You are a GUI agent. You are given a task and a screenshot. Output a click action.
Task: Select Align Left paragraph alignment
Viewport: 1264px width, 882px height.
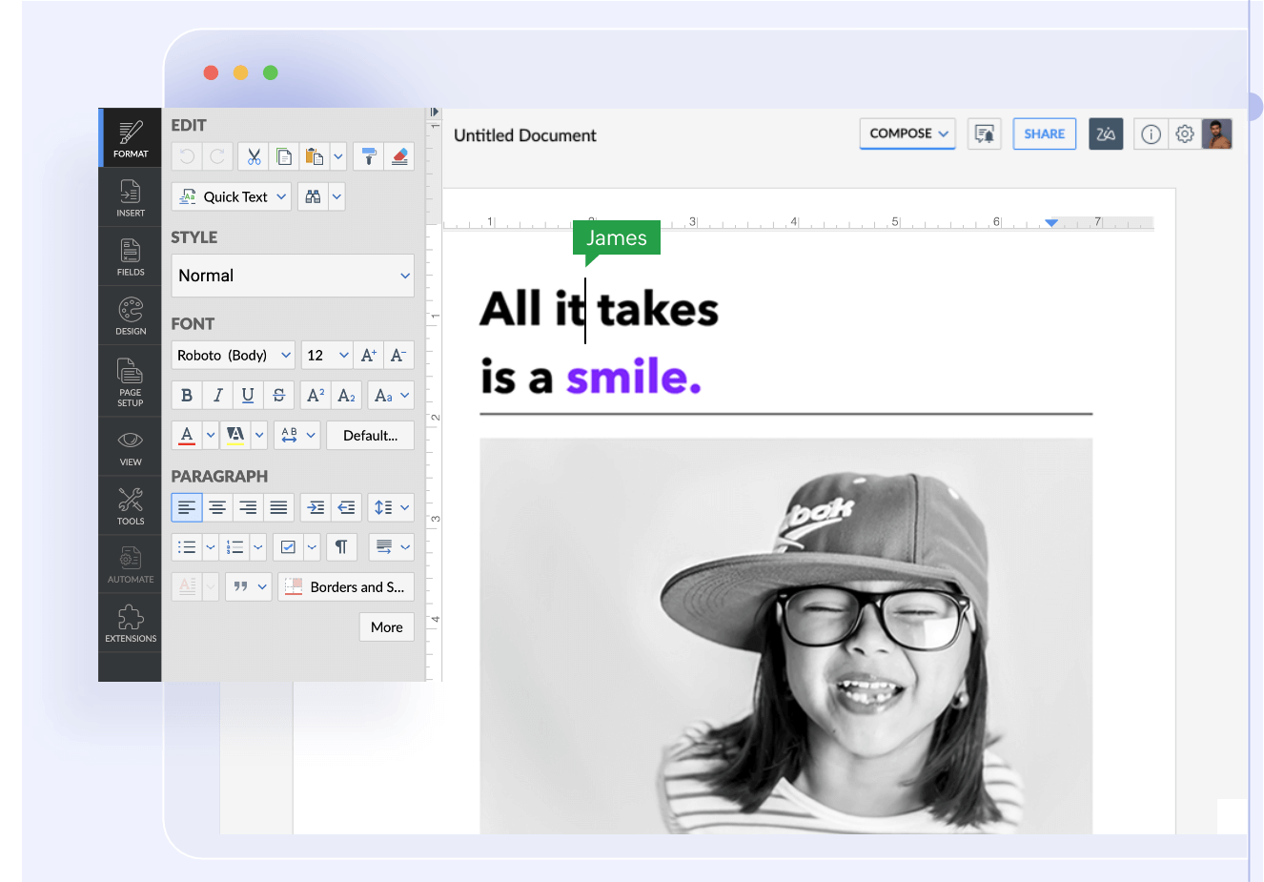click(x=187, y=507)
